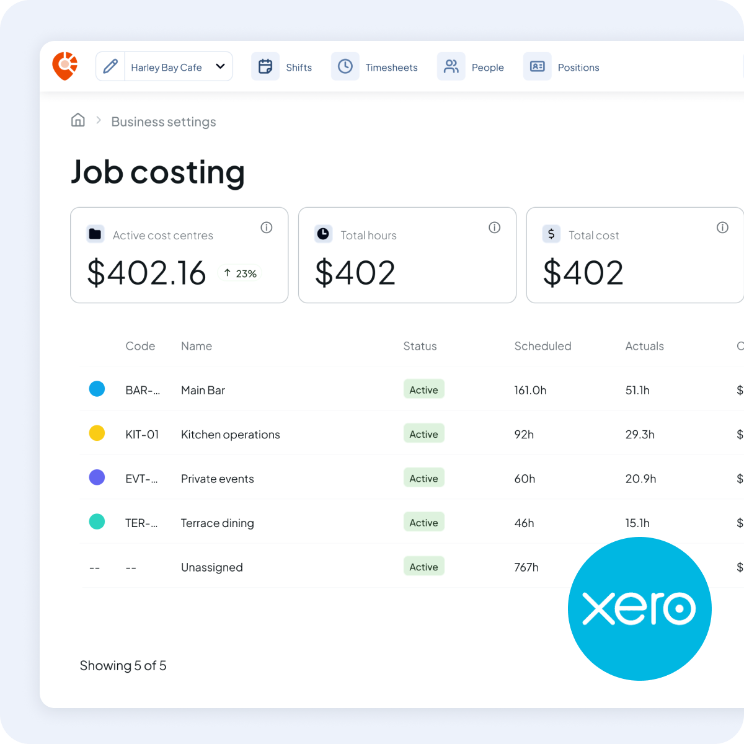Toggle the Active badge for Kitchen operations
The height and width of the screenshot is (744, 744).
pos(423,433)
